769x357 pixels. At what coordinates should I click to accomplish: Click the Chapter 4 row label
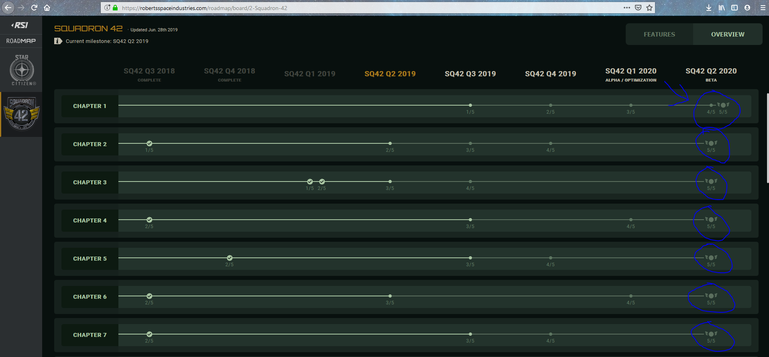click(90, 220)
